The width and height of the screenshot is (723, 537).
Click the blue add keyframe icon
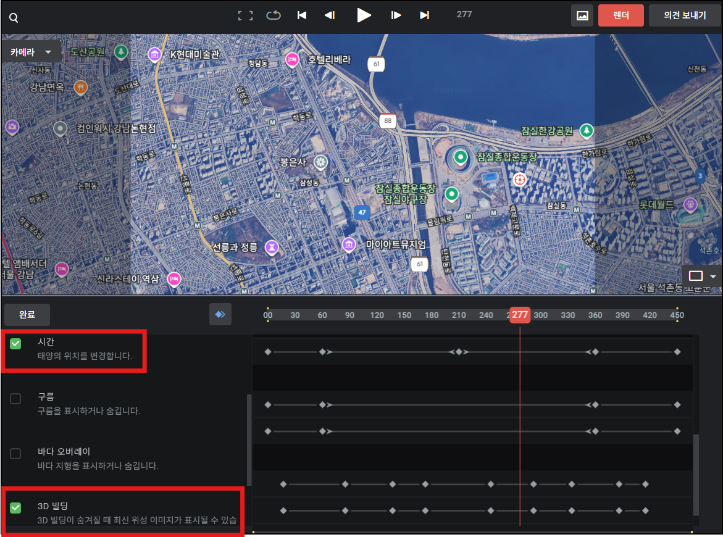pyautogui.click(x=220, y=314)
